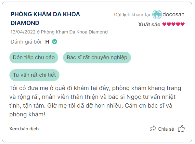Select the "Đón tiếp chu đáo" tag

coord(34,58)
